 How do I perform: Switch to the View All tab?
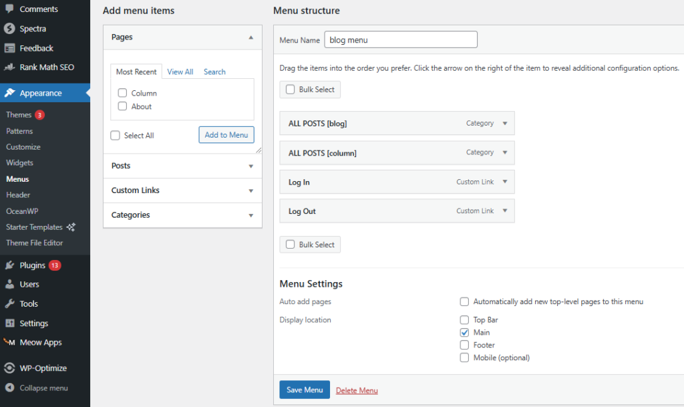(x=180, y=72)
